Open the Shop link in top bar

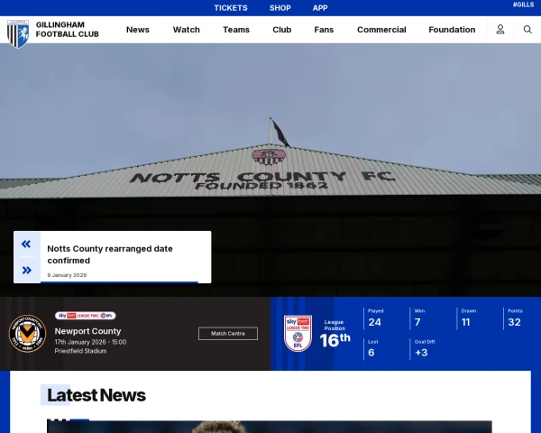point(280,8)
